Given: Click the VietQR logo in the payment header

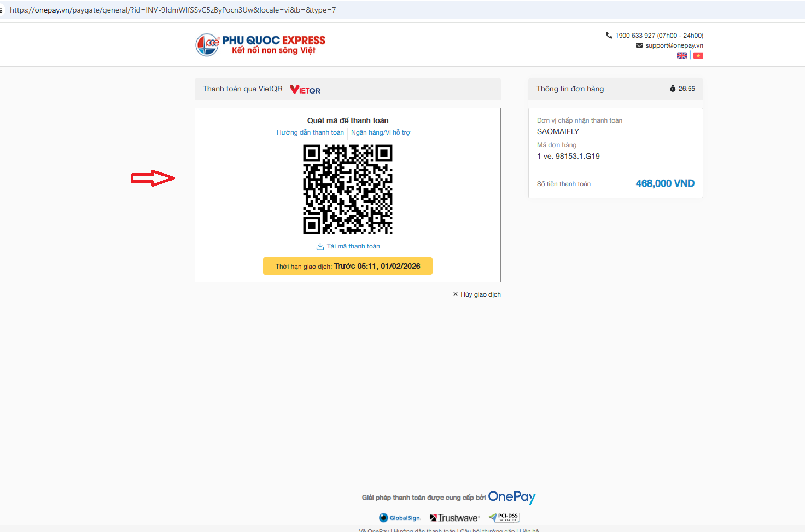Looking at the screenshot, I should (x=305, y=89).
